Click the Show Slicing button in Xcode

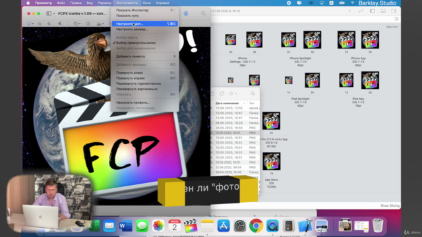(x=390, y=205)
